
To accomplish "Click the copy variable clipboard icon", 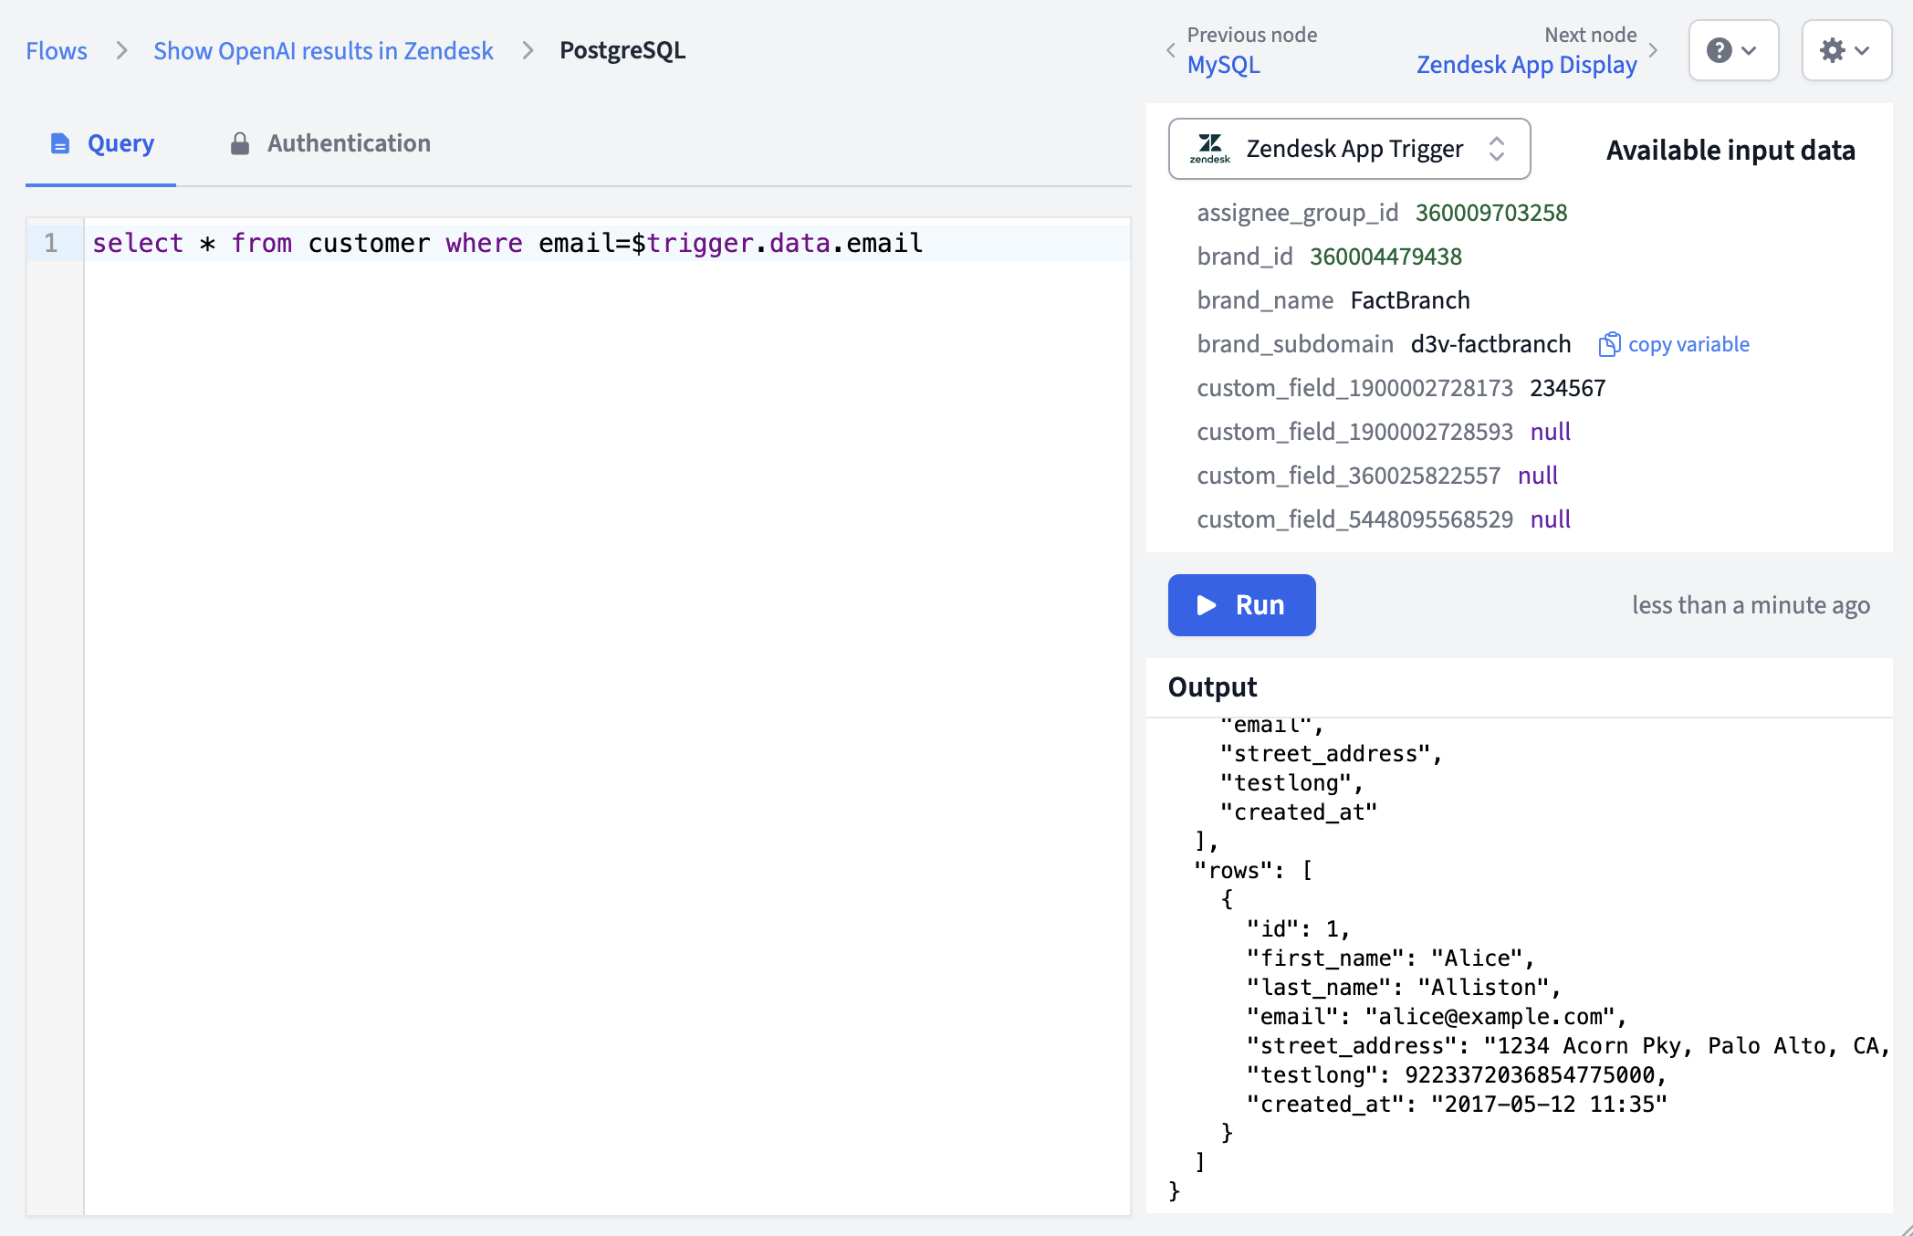I will 1610,344.
